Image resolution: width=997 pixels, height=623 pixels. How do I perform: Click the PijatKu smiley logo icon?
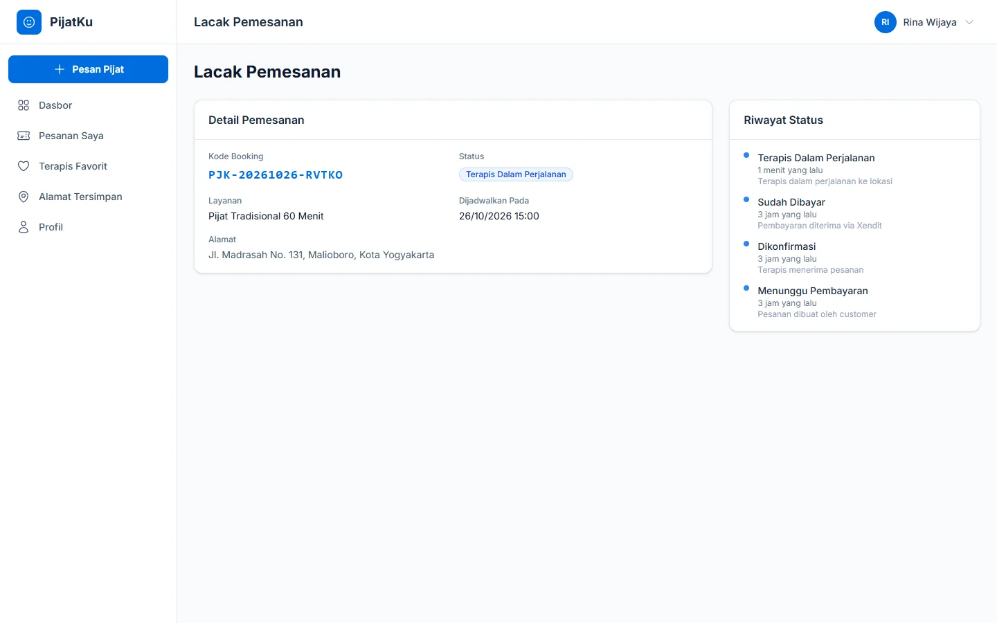[x=29, y=22]
